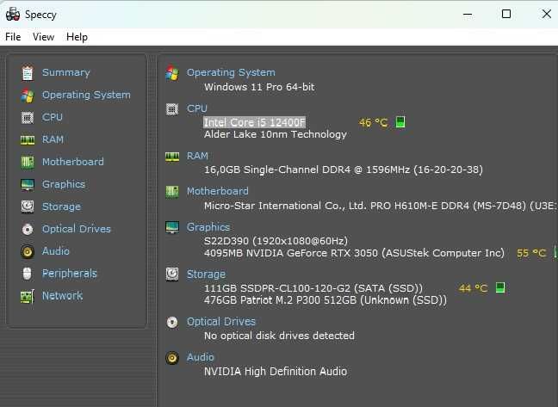558x407 pixels.
Task: Open the File menu
Action: [13, 37]
